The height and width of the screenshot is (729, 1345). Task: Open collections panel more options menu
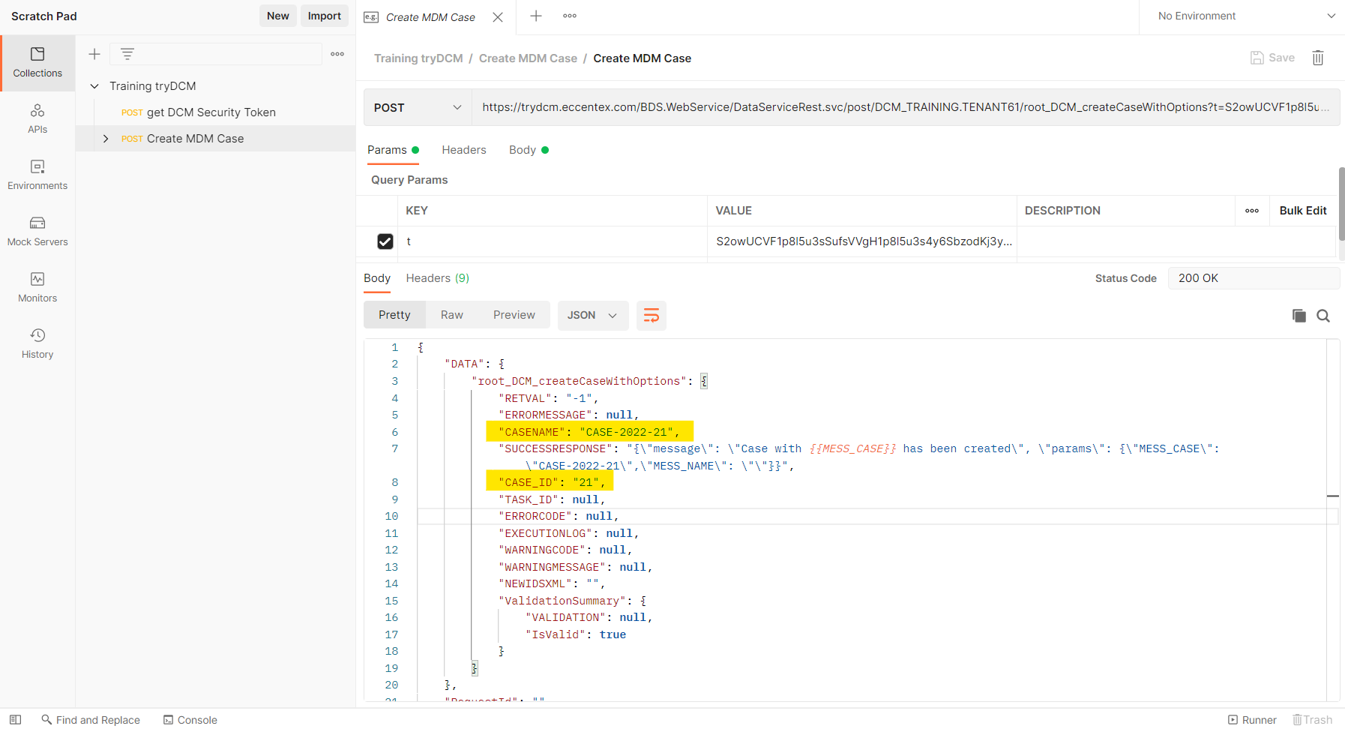pyautogui.click(x=337, y=54)
